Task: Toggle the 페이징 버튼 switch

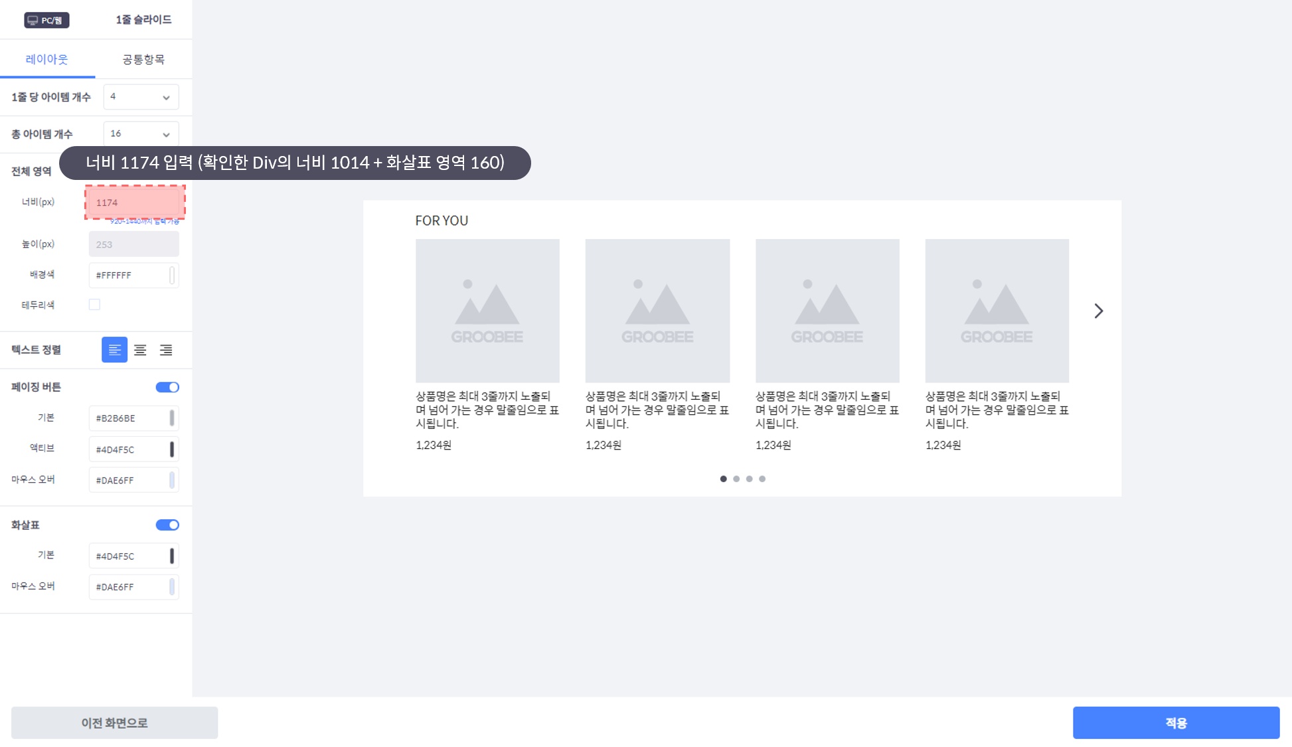Action: [167, 387]
